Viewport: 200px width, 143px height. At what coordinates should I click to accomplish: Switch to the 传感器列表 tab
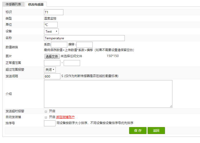13,4
